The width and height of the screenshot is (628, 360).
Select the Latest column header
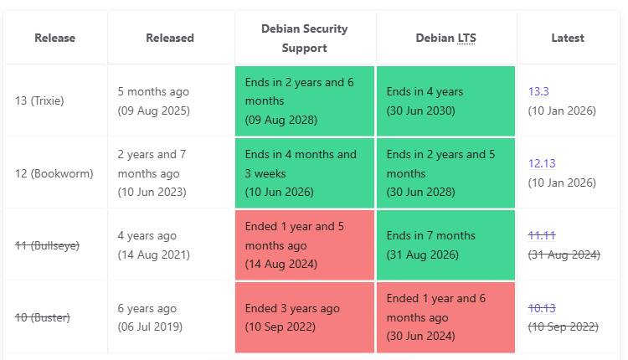pos(568,38)
